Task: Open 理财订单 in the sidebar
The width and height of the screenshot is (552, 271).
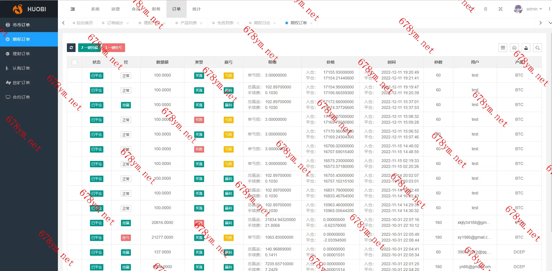Action: coord(29,54)
